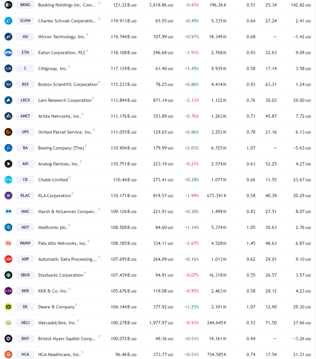The width and height of the screenshot is (316, 359).
Task: Open KKR & Co. Inc. name link
Action: click(x=53, y=291)
